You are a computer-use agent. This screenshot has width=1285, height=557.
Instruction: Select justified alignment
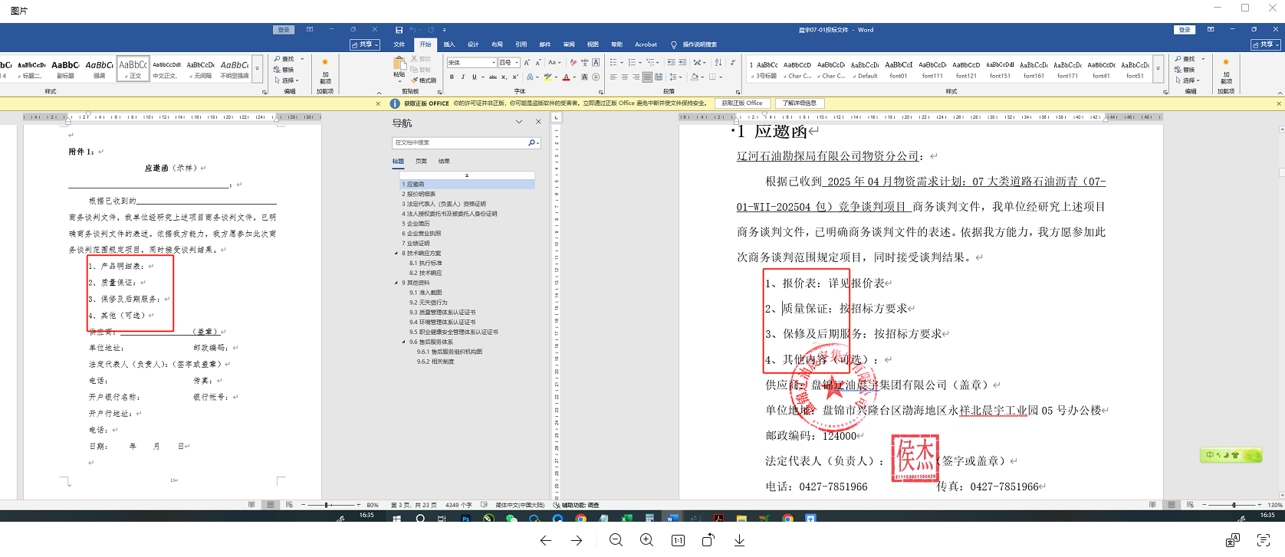647,77
